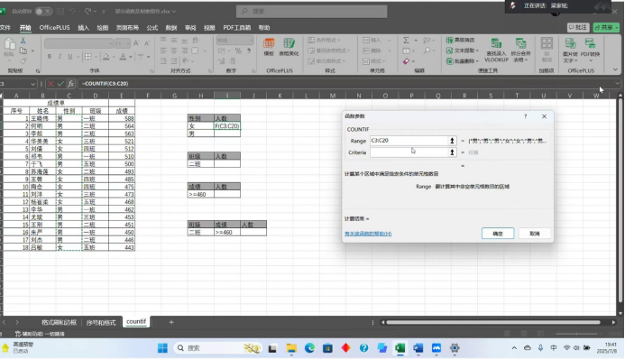Viewport: 625px width, 359px height.
Task: Click 确定 OK in the function dialog
Action: pyautogui.click(x=498, y=234)
